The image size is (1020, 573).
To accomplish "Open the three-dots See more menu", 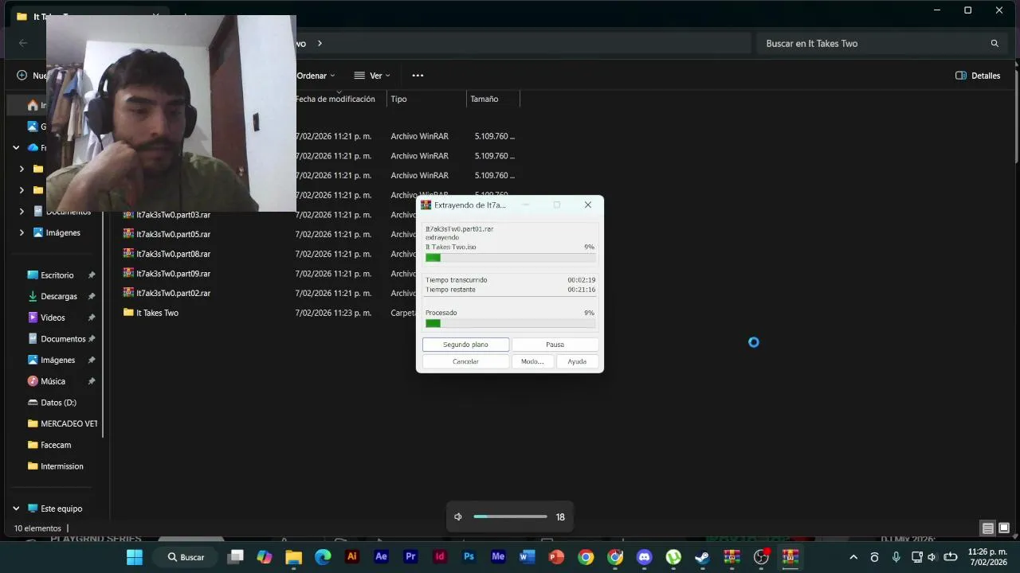I will 418,76.
